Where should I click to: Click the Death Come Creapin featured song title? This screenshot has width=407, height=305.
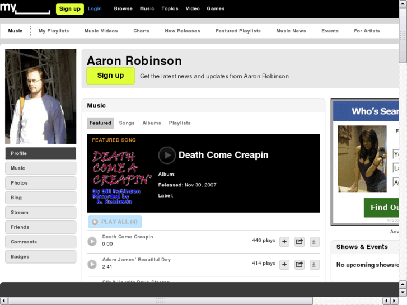click(x=223, y=155)
